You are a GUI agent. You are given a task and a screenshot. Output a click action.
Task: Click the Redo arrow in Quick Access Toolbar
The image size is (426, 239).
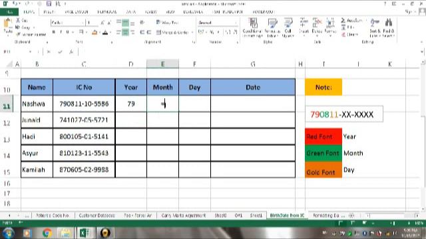coord(27,3)
